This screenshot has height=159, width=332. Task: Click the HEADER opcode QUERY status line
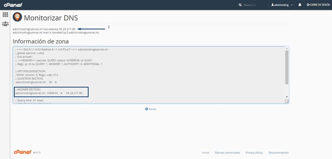(x=54, y=60)
